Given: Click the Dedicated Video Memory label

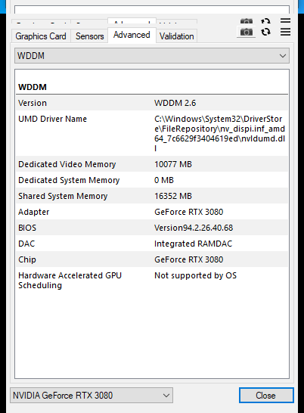Looking at the screenshot, I should pyautogui.click(x=67, y=164).
